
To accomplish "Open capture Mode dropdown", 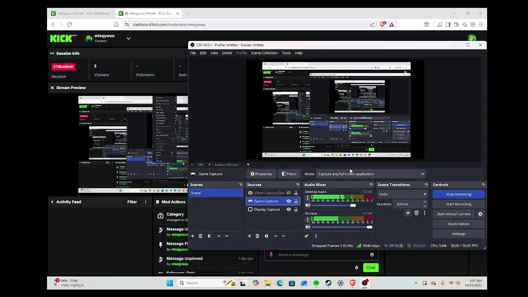I will pos(371,174).
